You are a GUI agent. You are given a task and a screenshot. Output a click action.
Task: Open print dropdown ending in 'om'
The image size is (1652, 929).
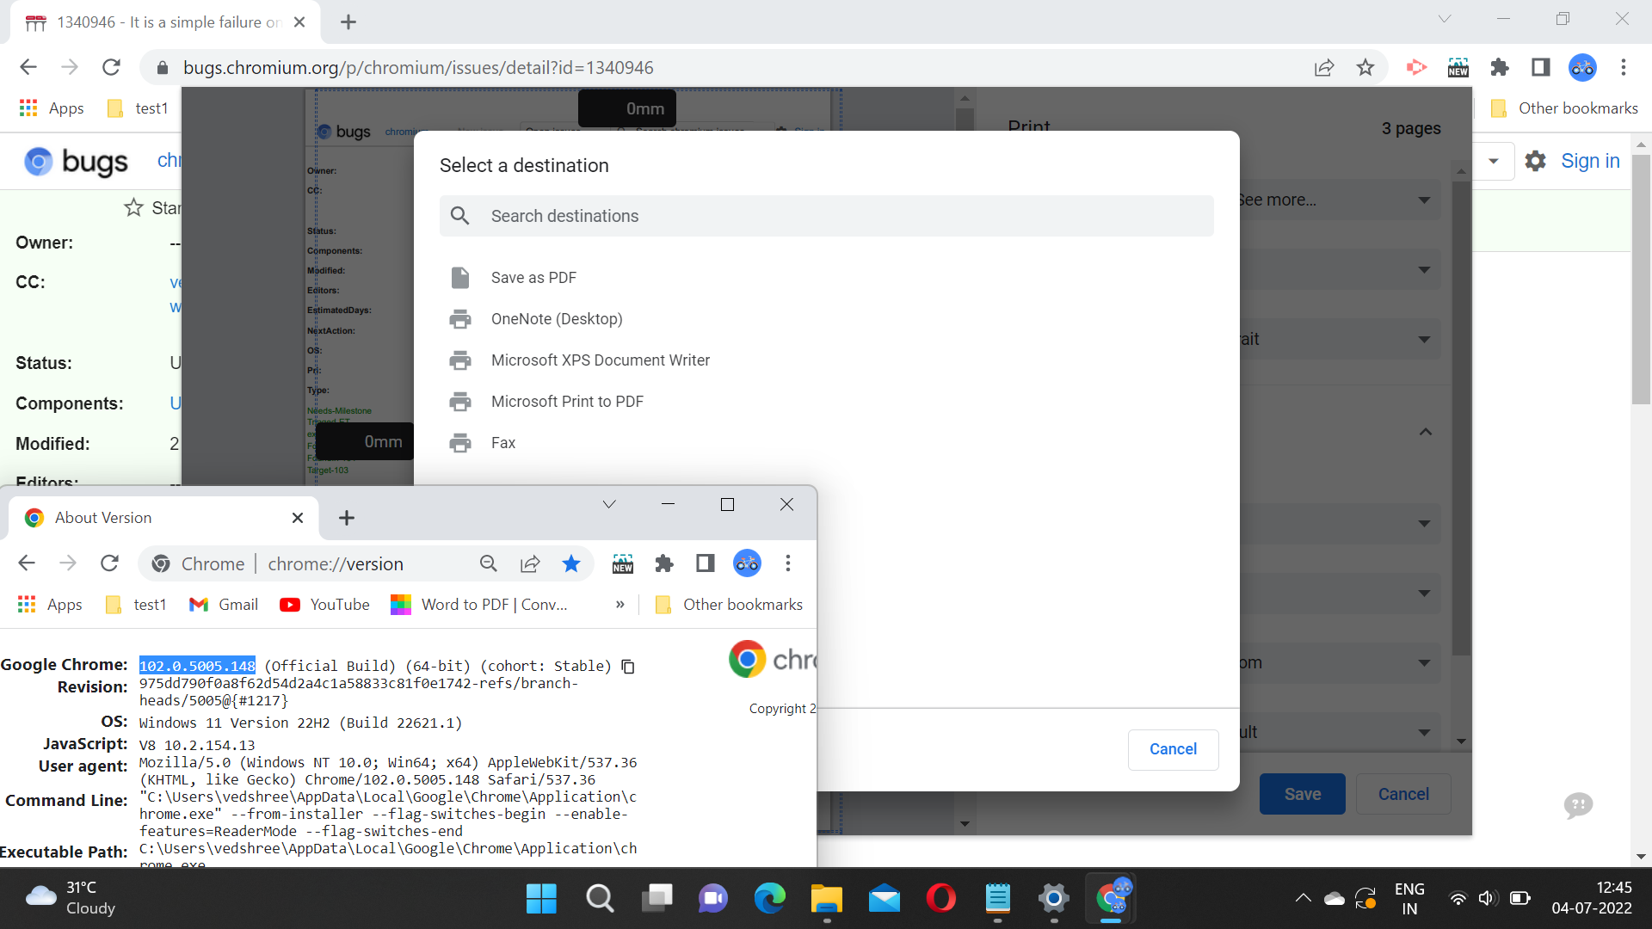(x=1340, y=662)
